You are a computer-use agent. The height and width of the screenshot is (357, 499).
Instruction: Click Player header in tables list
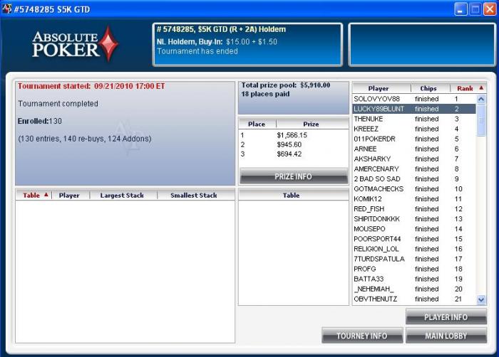coord(71,196)
